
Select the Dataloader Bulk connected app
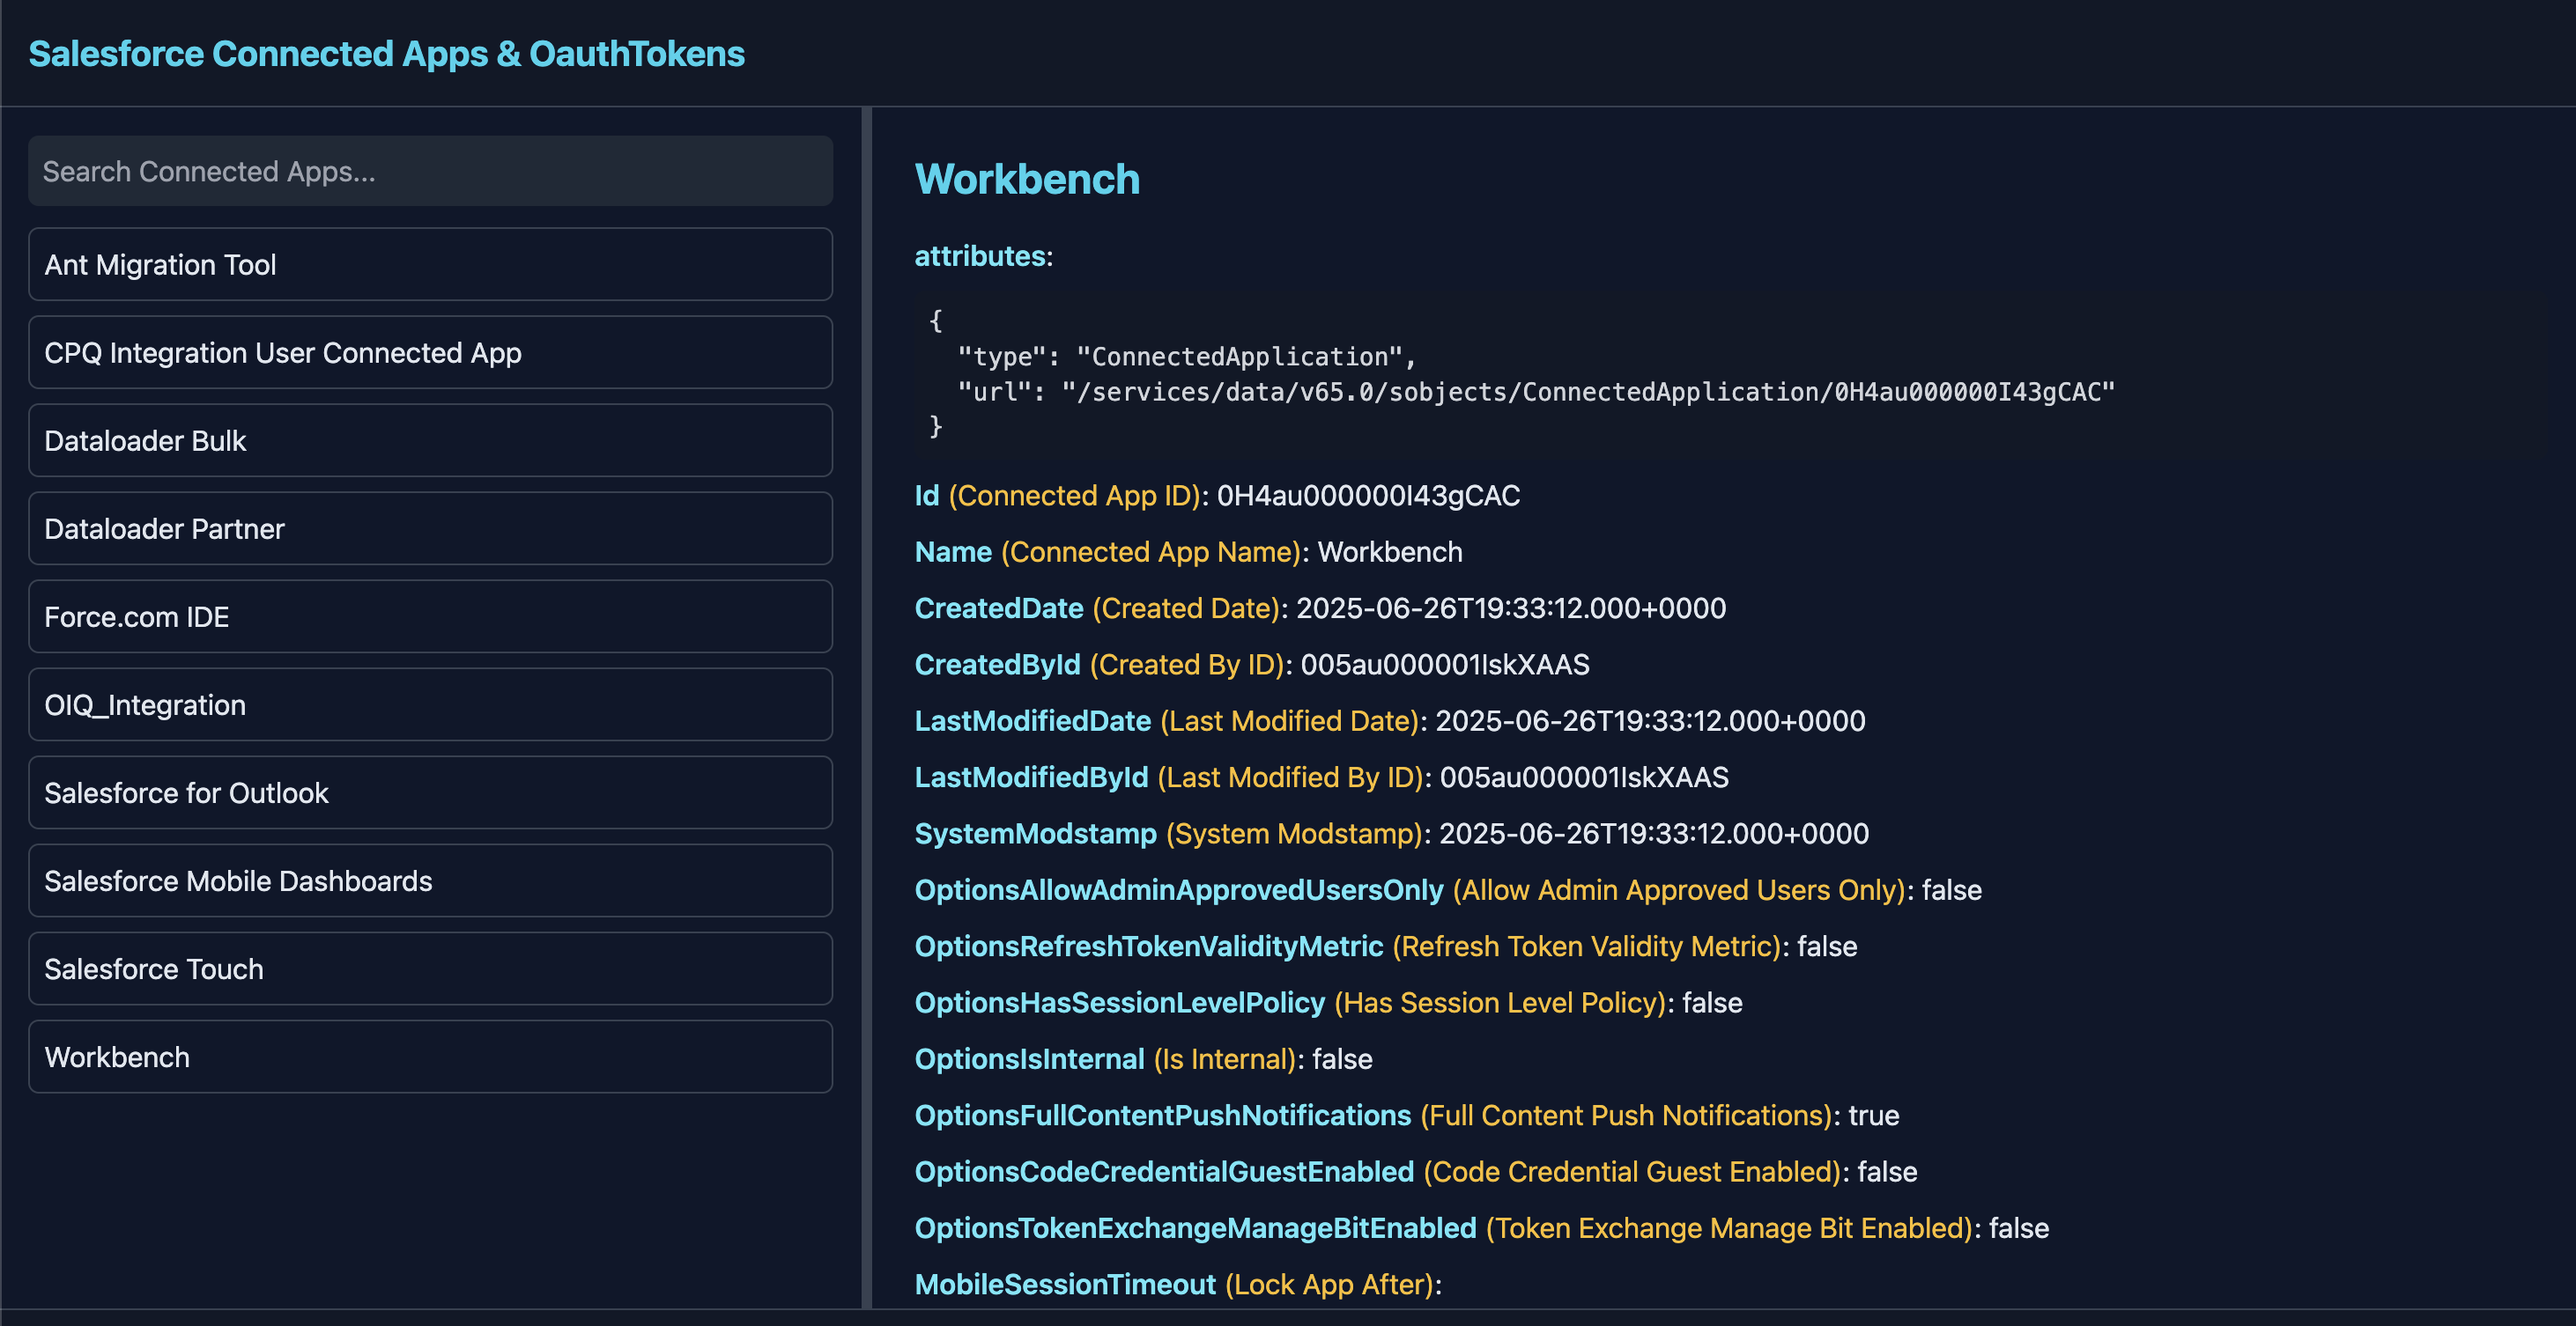430,439
